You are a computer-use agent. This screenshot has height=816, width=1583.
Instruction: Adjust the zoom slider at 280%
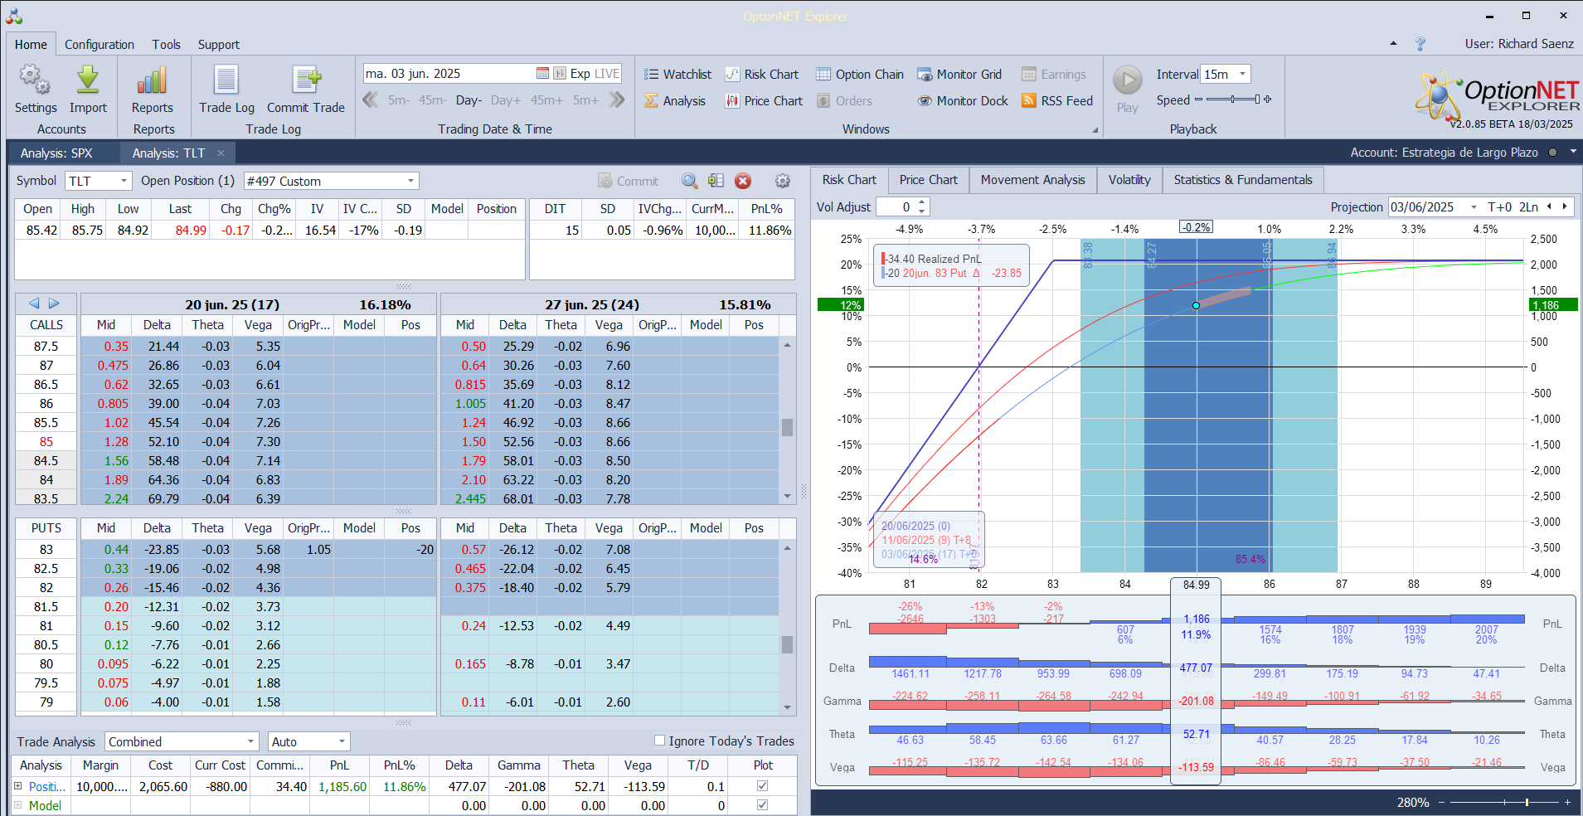tap(1506, 802)
